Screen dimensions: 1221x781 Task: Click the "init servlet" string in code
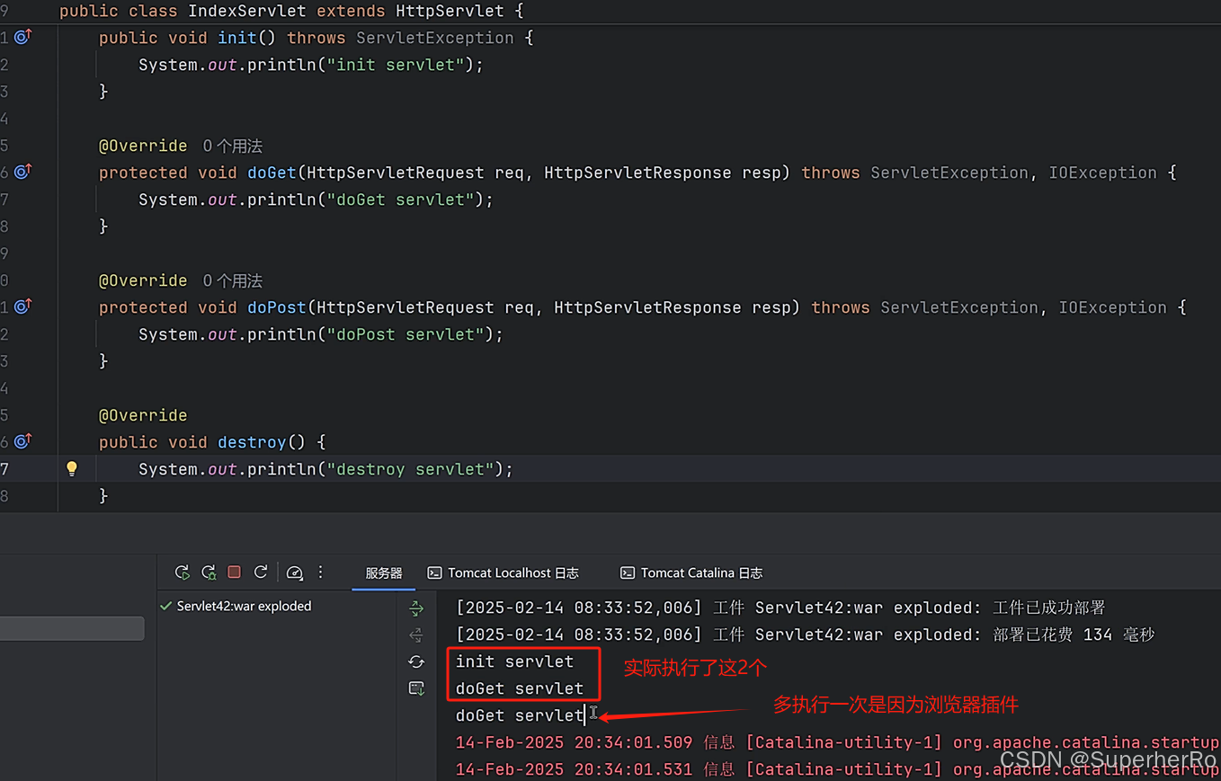396,65
